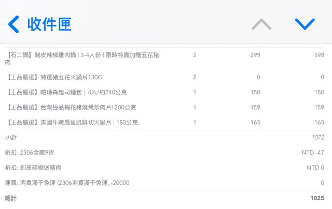Go to next message with down arrow

(x=305, y=24)
